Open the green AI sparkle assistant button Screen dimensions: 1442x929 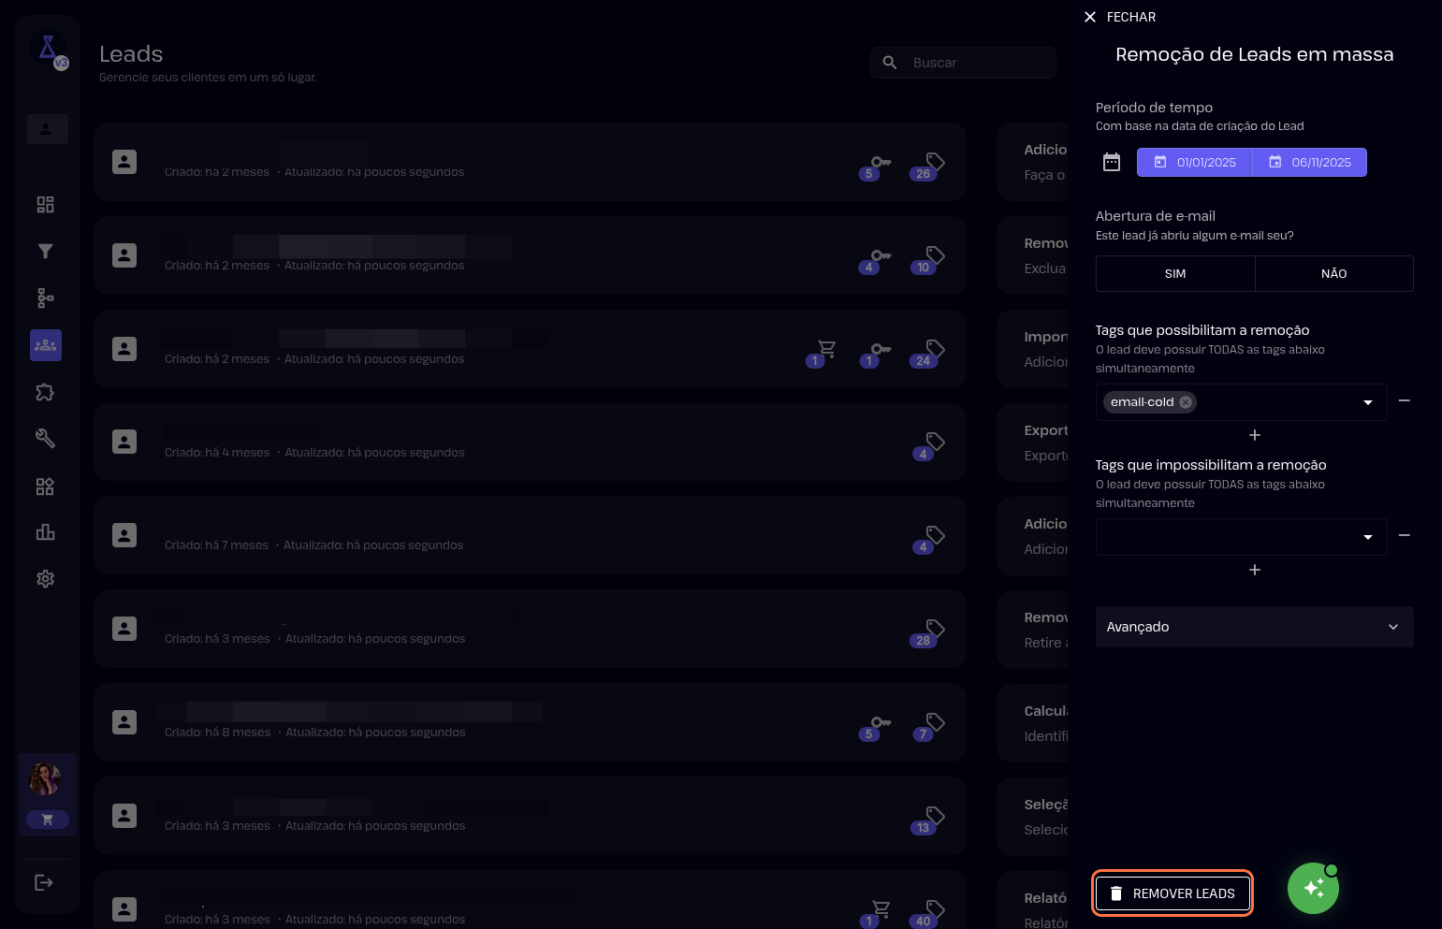[x=1313, y=888]
